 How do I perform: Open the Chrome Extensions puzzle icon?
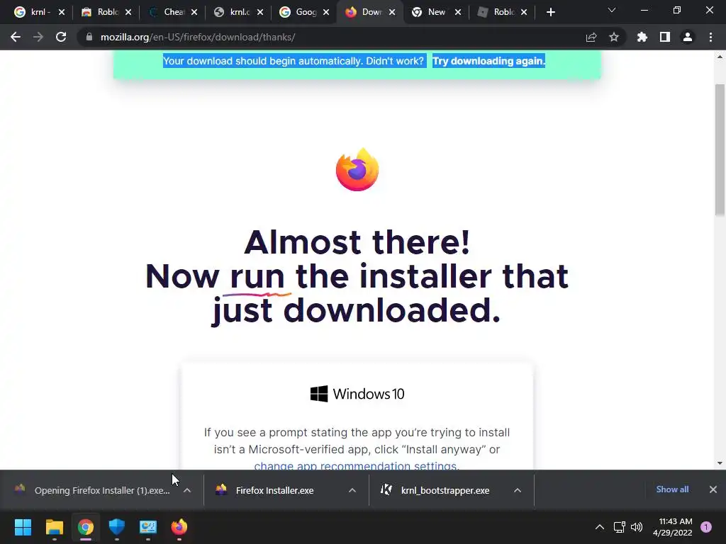point(642,37)
